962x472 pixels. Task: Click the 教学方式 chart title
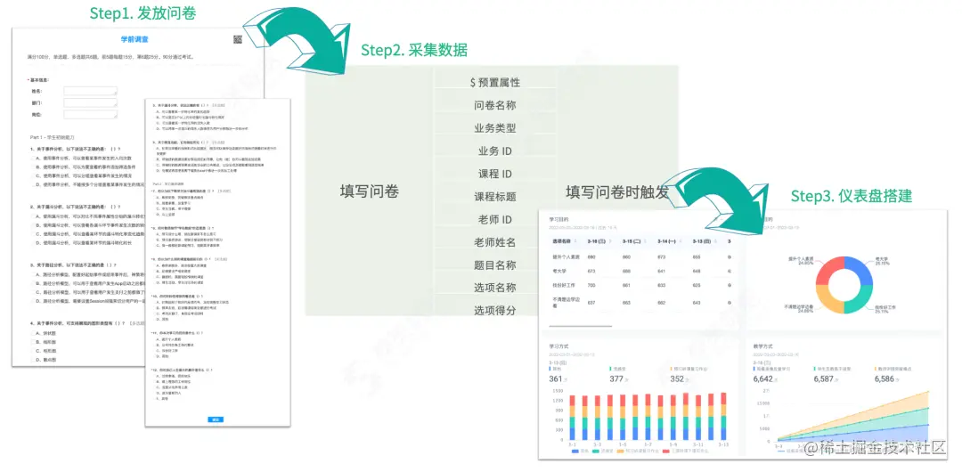tap(762, 346)
